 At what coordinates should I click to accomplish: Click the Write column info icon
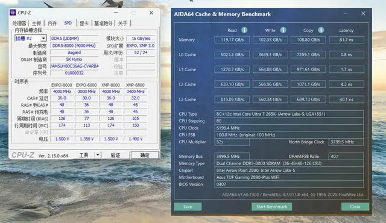283,30
